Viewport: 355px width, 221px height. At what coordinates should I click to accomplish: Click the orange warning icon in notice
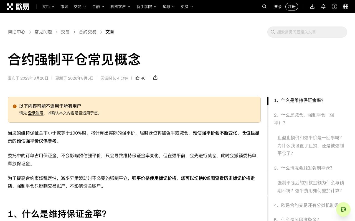[15, 106]
